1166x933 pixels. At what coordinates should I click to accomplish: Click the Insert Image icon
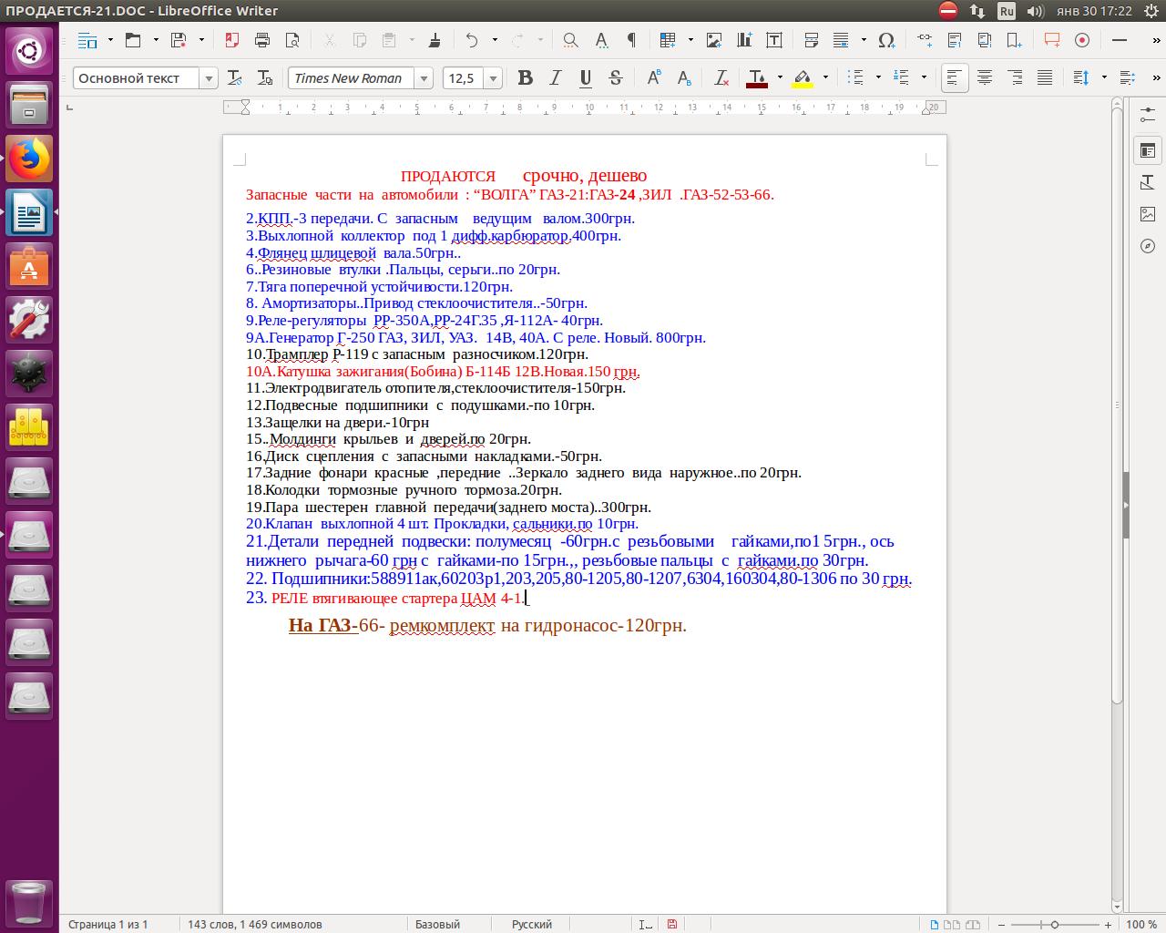tap(714, 40)
